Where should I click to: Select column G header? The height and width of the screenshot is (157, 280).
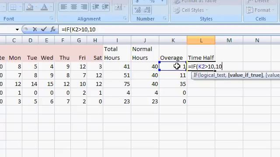coord(79,41)
